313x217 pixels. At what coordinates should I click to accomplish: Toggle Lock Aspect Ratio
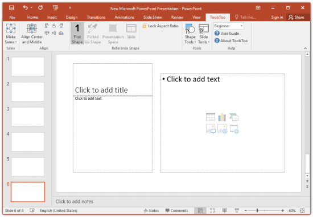coord(160,26)
